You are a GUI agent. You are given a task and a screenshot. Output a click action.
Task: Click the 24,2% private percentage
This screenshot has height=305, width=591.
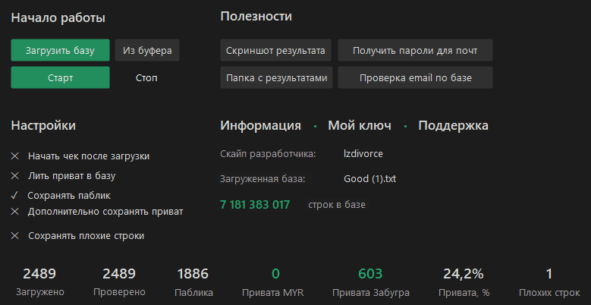coord(464,274)
